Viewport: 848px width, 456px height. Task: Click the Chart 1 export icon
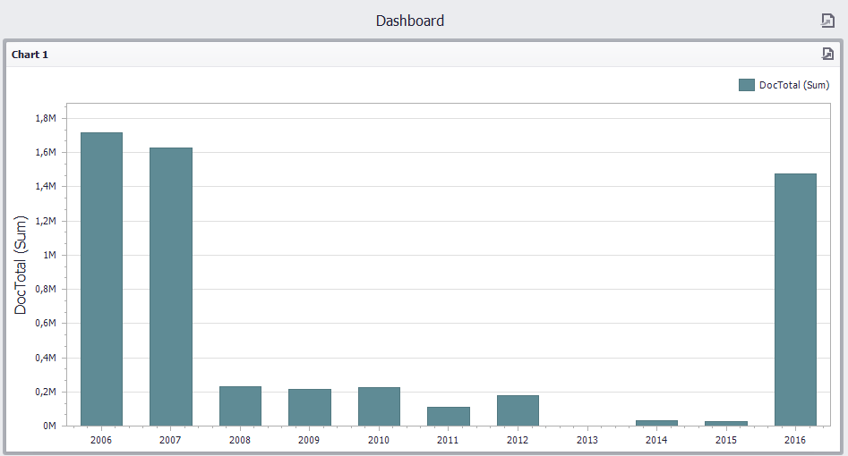[827, 54]
